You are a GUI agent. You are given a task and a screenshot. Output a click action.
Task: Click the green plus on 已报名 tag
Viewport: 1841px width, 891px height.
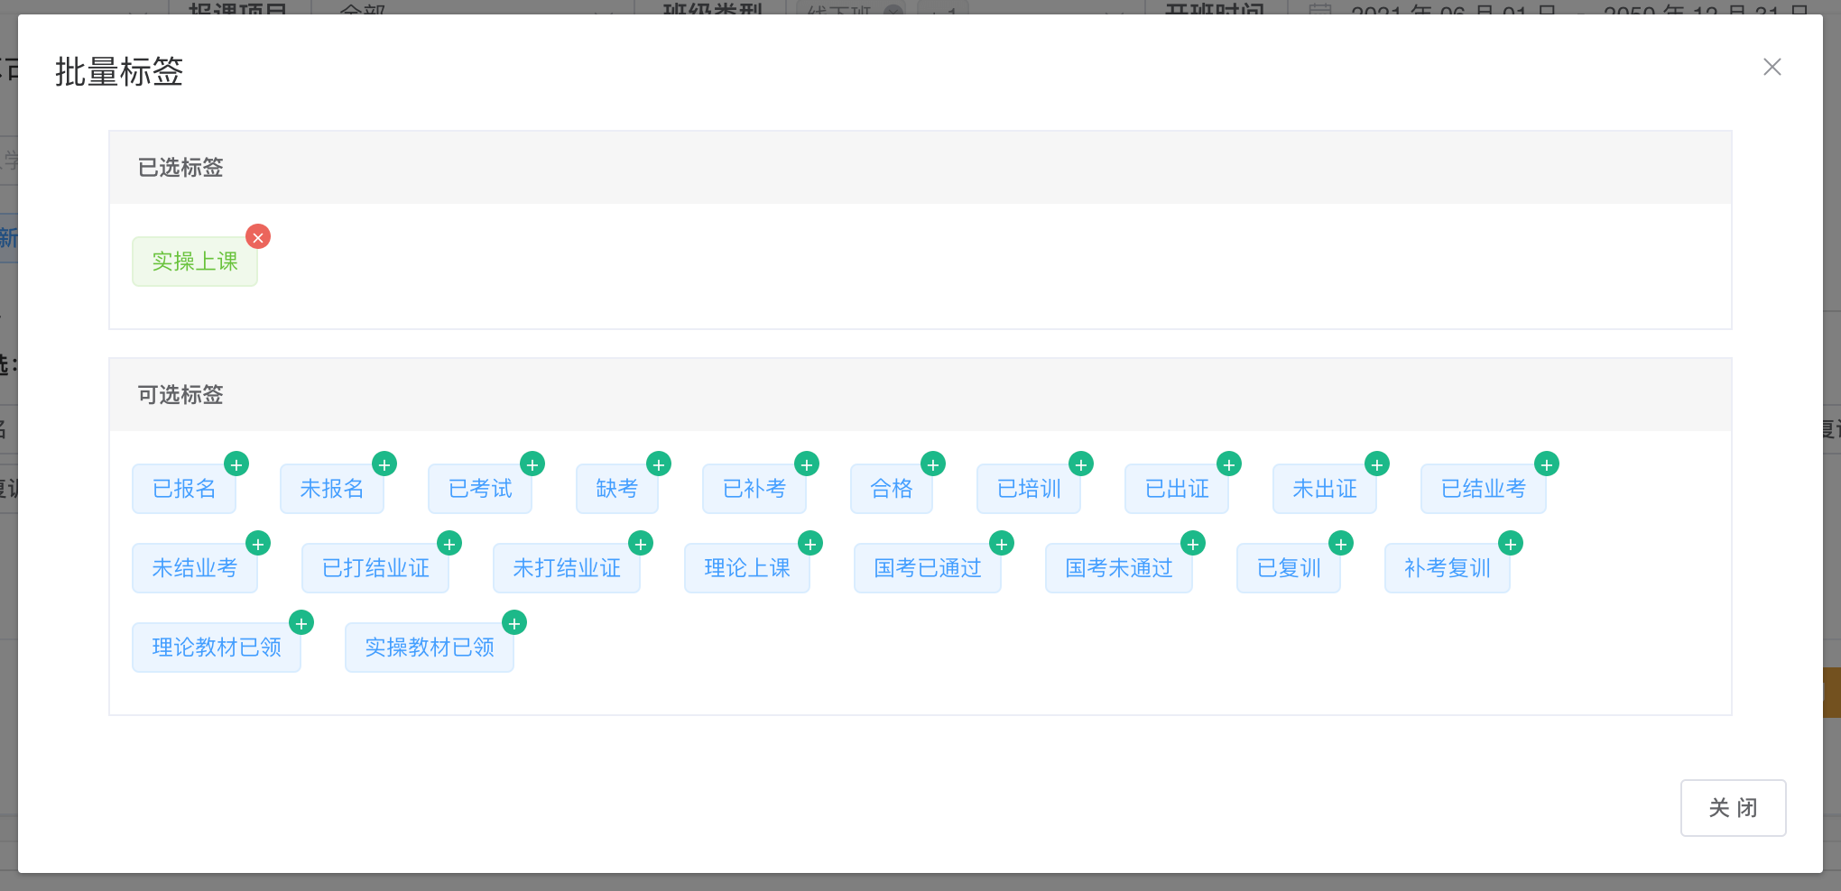click(236, 464)
